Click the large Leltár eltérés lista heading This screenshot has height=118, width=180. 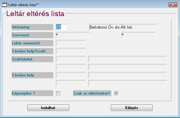point(35,14)
